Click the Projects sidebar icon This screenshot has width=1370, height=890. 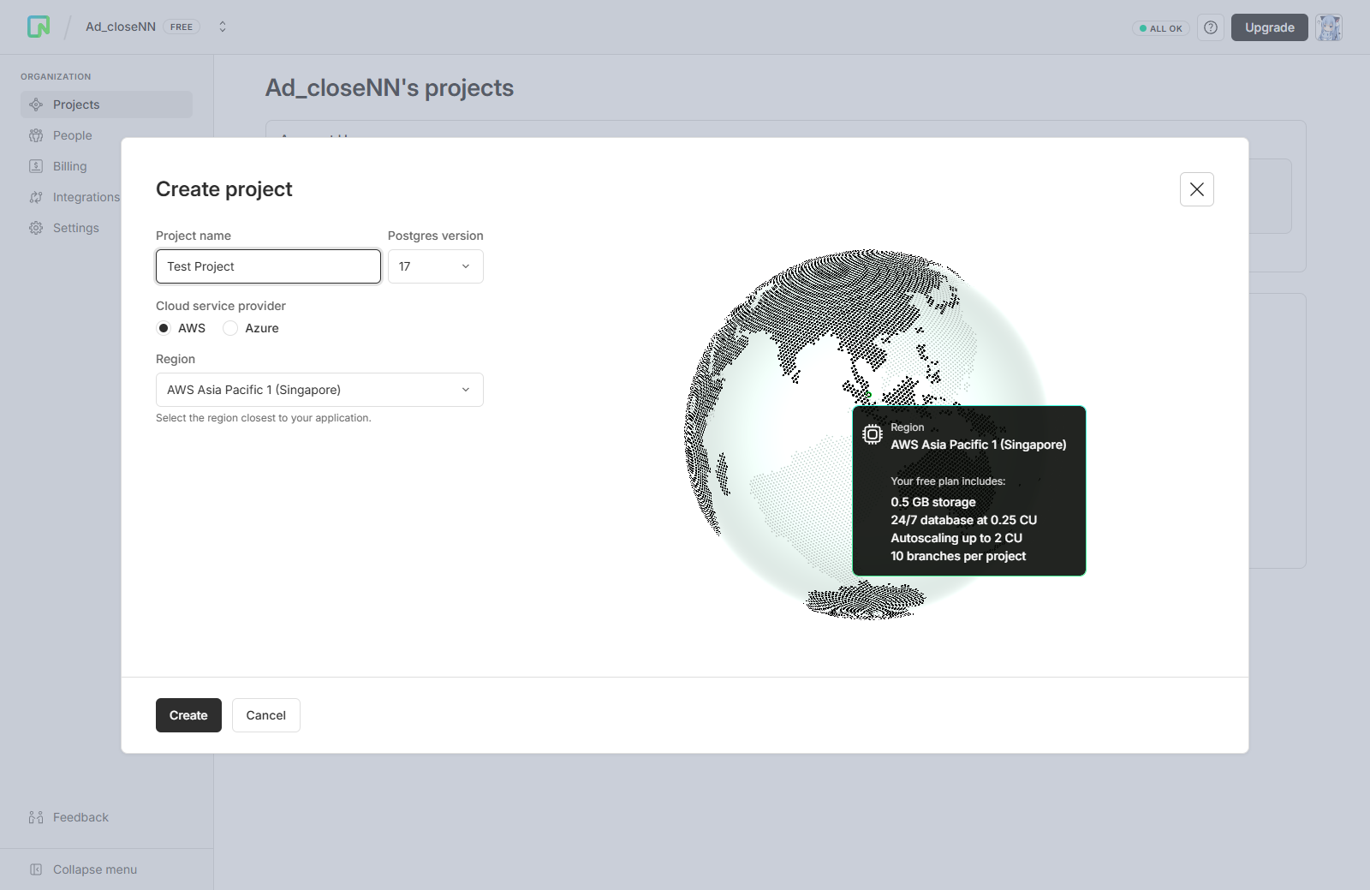(36, 105)
